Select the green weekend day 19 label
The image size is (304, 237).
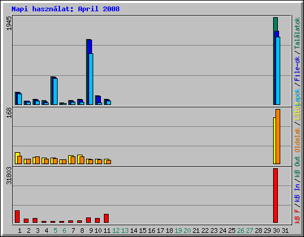click(x=178, y=230)
